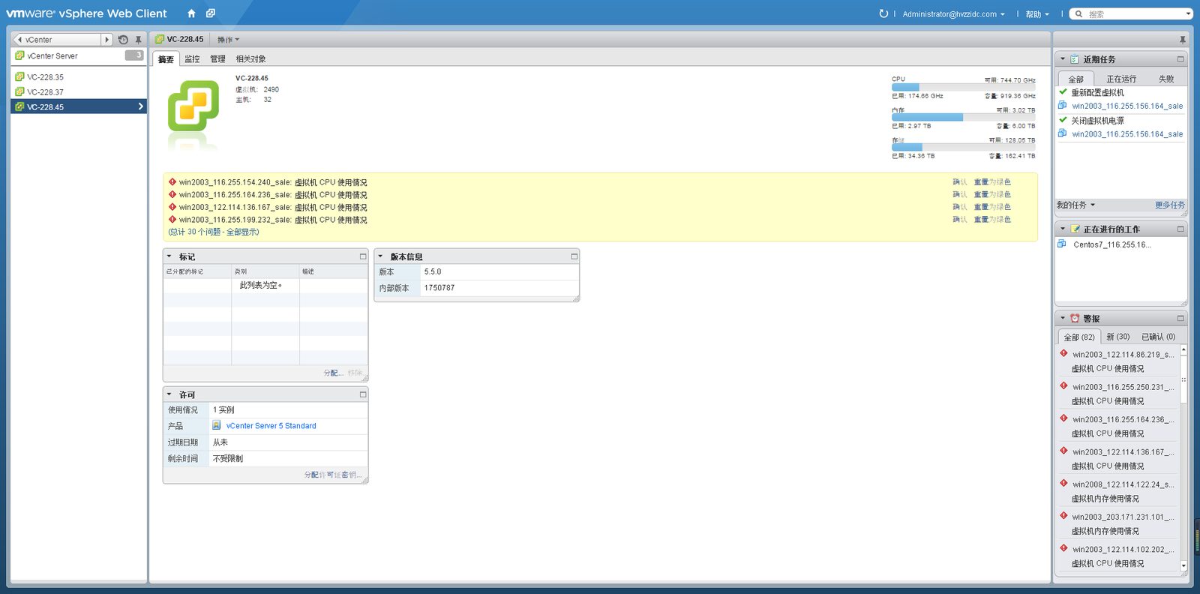Show Running (正在运行) tasks tab
This screenshot has height=594, width=1200.
tap(1121, 79)
